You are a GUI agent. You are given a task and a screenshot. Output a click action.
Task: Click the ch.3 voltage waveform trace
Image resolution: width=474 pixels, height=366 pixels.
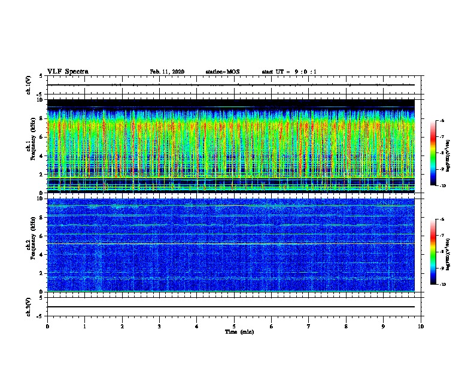pyautogui.click(x=231, y=307)
